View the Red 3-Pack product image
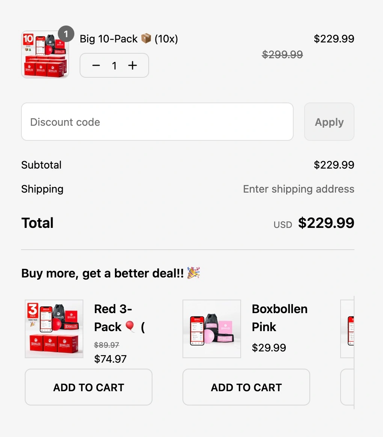The width and height of the screenshot is (383, 437). (x=54, y=329)
